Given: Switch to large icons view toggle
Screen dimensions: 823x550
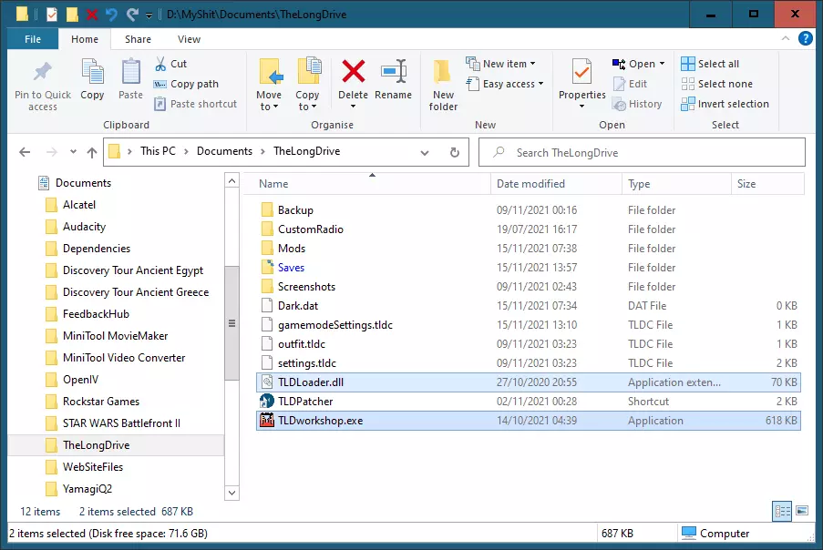Looking at the screenshot, I should [802, 510].
